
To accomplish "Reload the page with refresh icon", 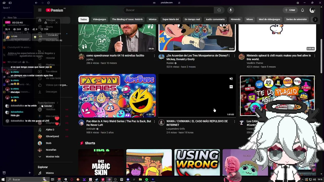I will [48, 3].
